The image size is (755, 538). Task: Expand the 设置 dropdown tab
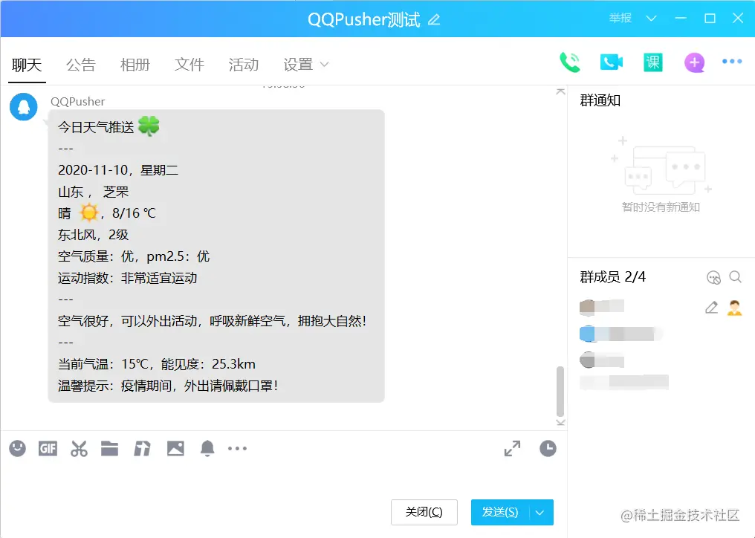tap(305, 65)
